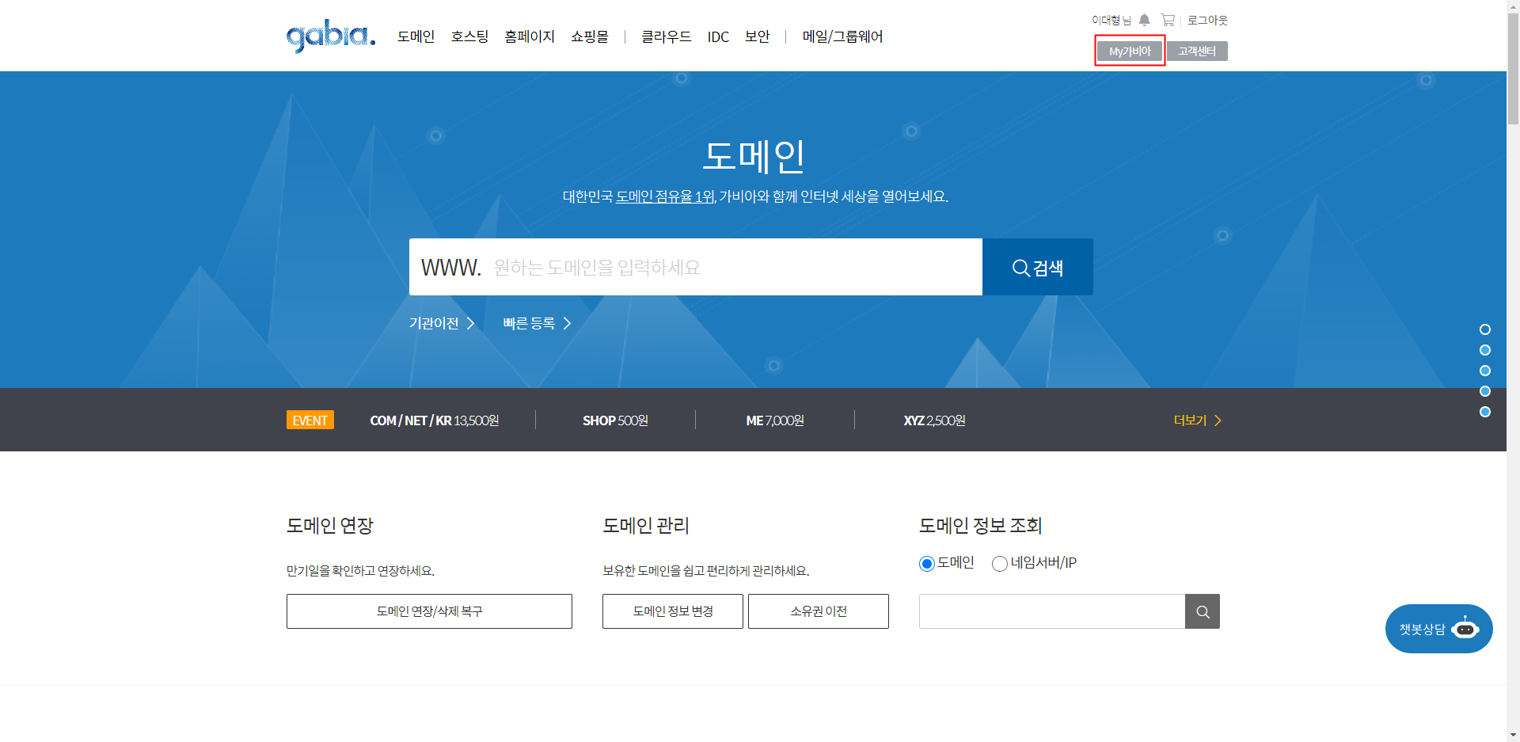Open the notification bell icon
This screenshot has height=742, width=1520.
[x=1144, y=20]
